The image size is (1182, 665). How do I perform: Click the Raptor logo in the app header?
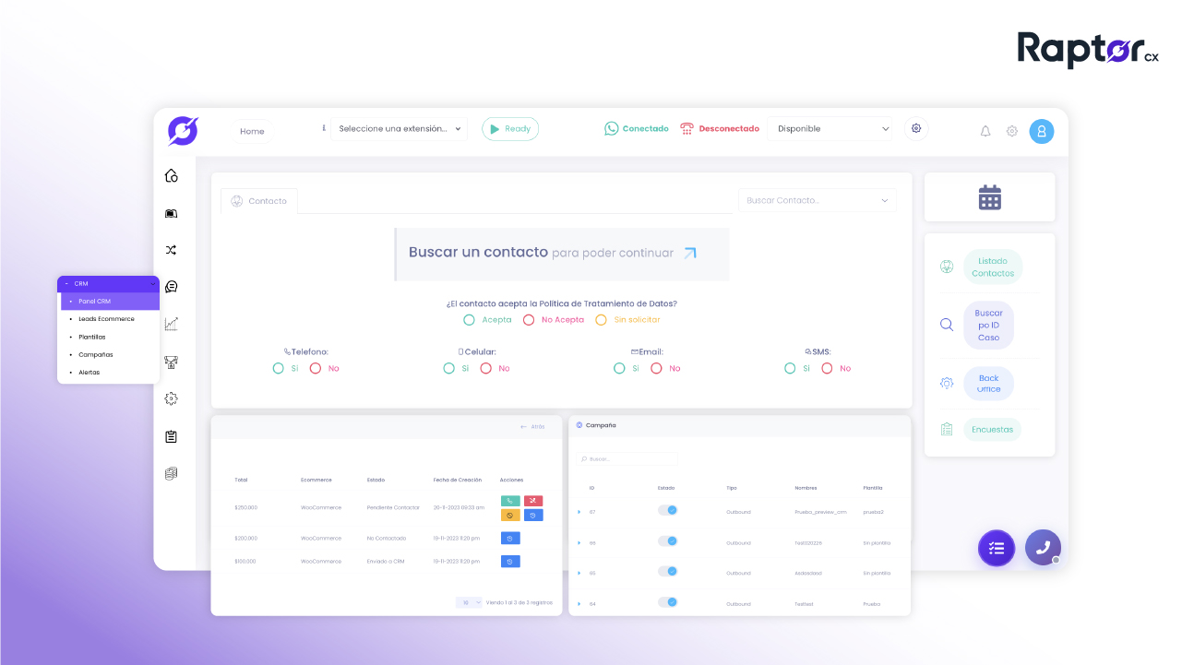183,131
